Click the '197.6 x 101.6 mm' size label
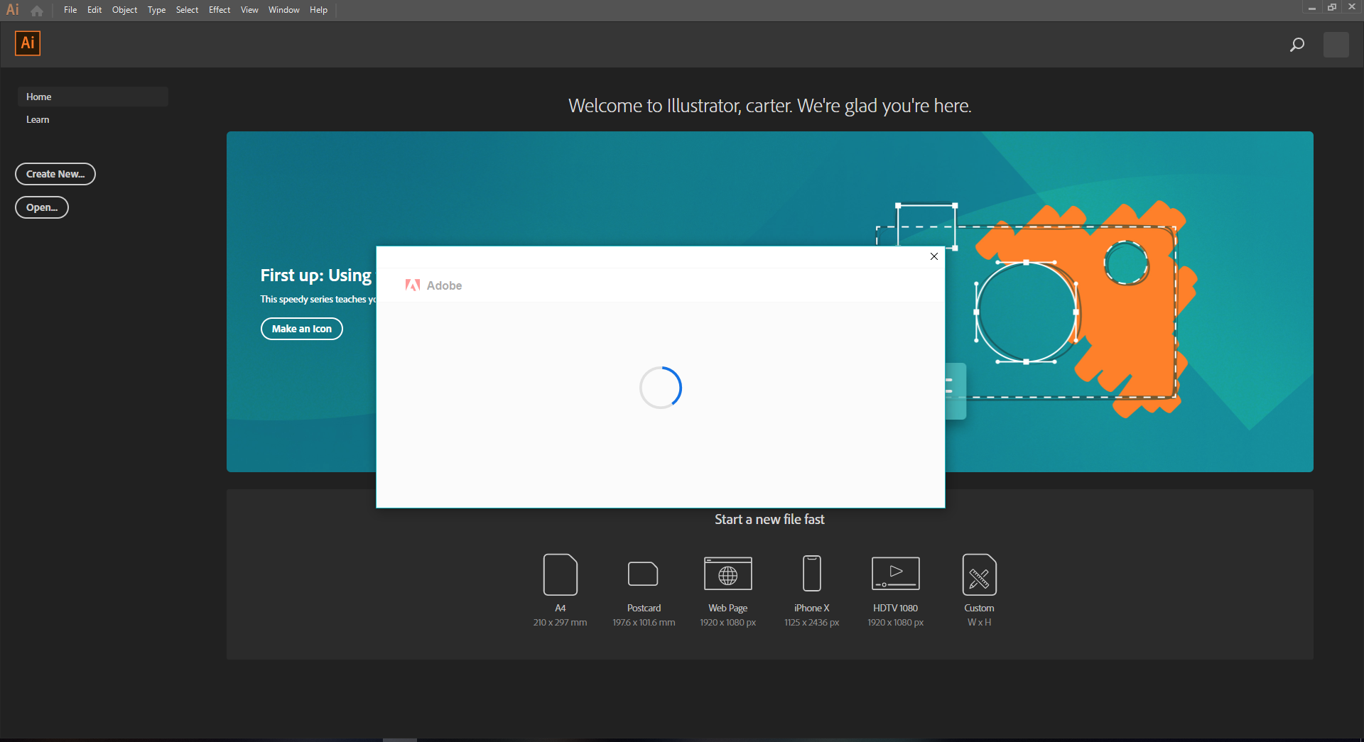The image size is (1364, 742). (644, 623)
